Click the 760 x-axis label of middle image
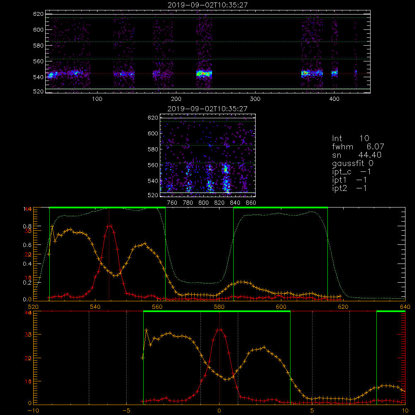This screenshot has width=415, height=415. point(172,203)
